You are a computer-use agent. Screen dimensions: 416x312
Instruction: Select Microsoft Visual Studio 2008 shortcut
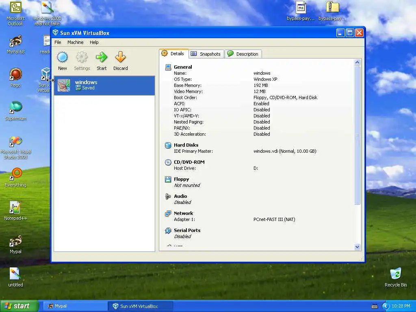click(x=15, y=147)
